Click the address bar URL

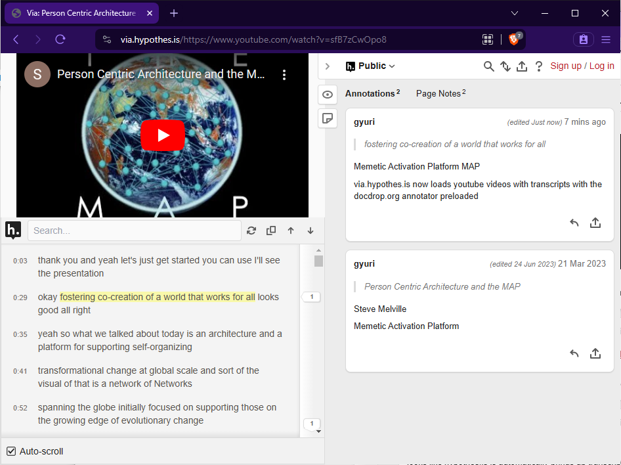coord(253,39)
